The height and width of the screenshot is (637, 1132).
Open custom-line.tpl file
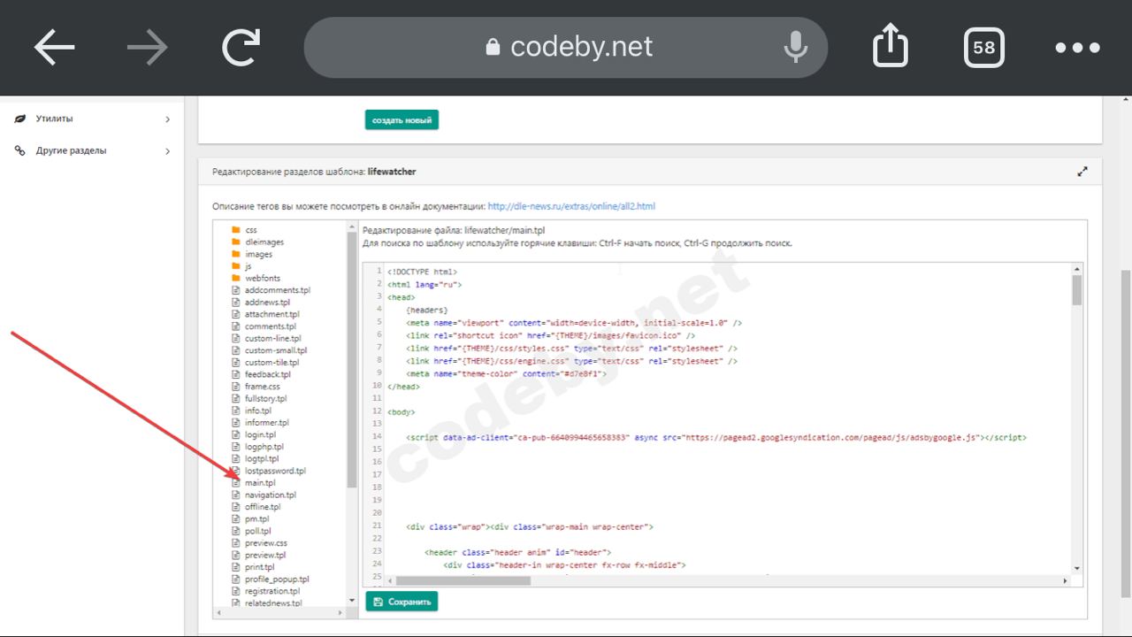coord(273,338)
